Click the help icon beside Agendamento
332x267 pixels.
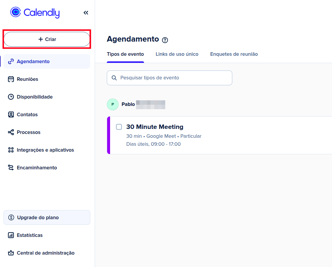(x=165, y=40)
